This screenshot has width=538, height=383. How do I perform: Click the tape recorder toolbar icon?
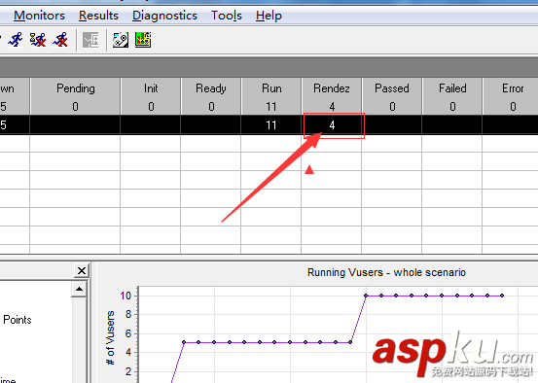(x=121, y=40)
